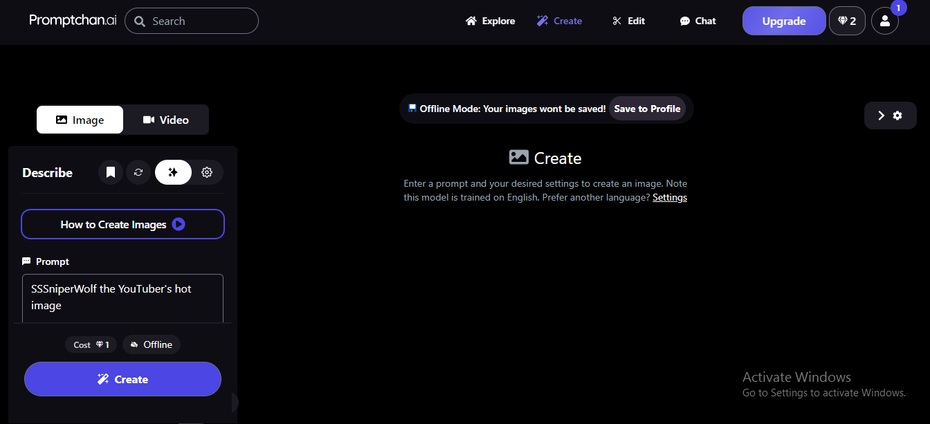930x424 pixels.
Task: Click the gear icon in the right panel toggle
Action: click(897, 116)
